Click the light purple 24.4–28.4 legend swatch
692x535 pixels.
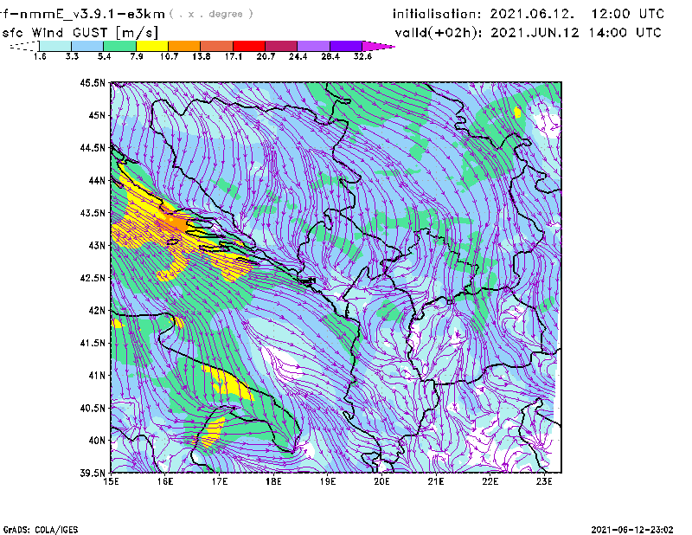314,46
